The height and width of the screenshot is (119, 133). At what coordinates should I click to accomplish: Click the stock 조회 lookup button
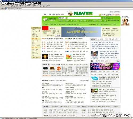tap(118, 61)
